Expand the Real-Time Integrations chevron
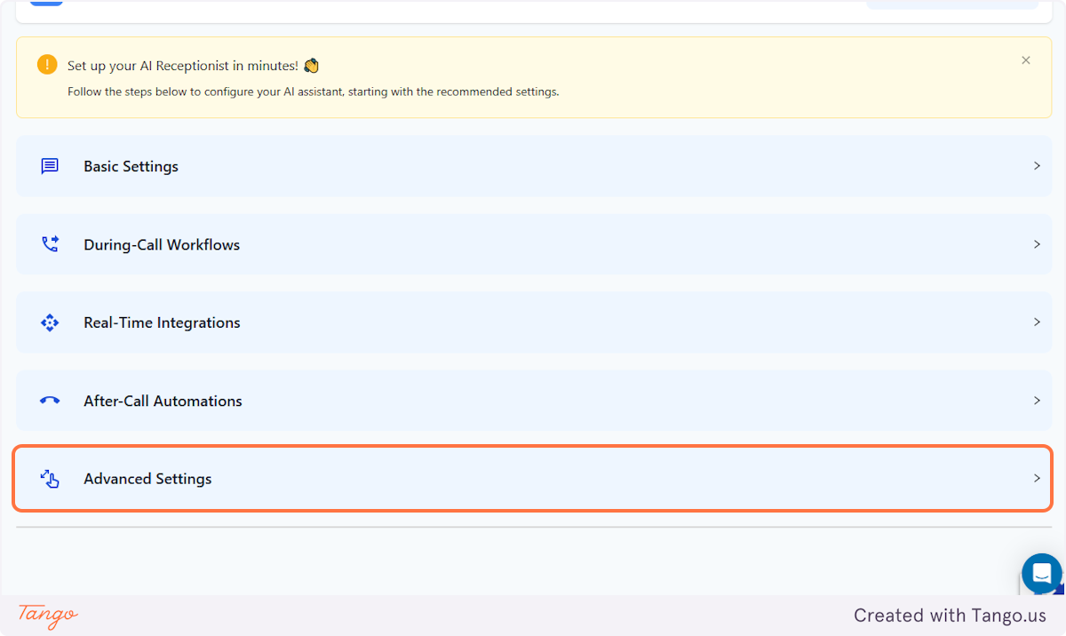 point(1037,322)
